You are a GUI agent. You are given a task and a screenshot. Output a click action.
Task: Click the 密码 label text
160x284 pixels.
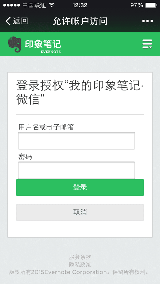pos(25,157)
